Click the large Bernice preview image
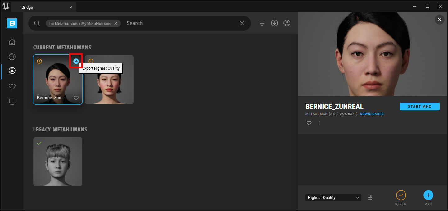 pyautogui.click(x=373, y=54)
